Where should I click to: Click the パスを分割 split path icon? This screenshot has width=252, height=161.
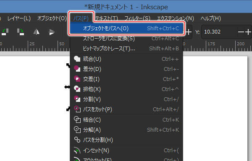tap(77, 140)
